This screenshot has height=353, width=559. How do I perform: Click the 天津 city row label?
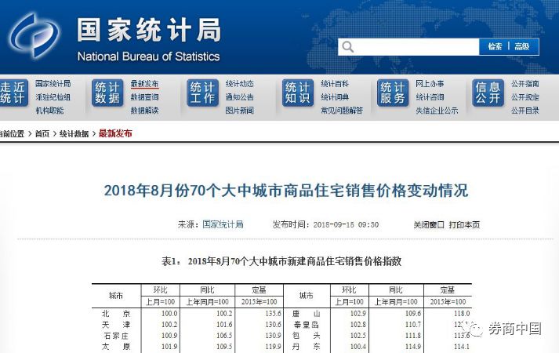click(x=116, y=325)
